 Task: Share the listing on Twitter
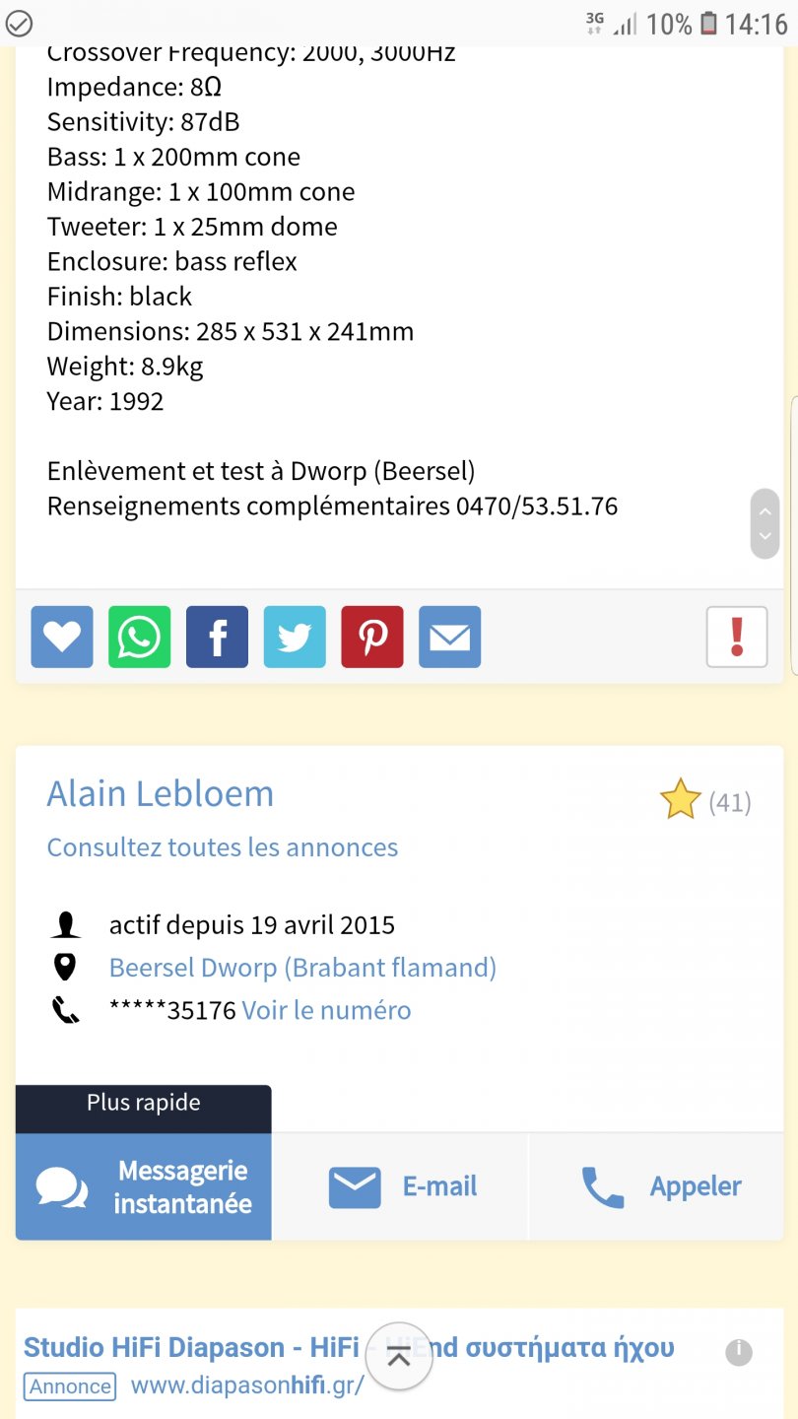pyautogui.click(x=295, y=637)
